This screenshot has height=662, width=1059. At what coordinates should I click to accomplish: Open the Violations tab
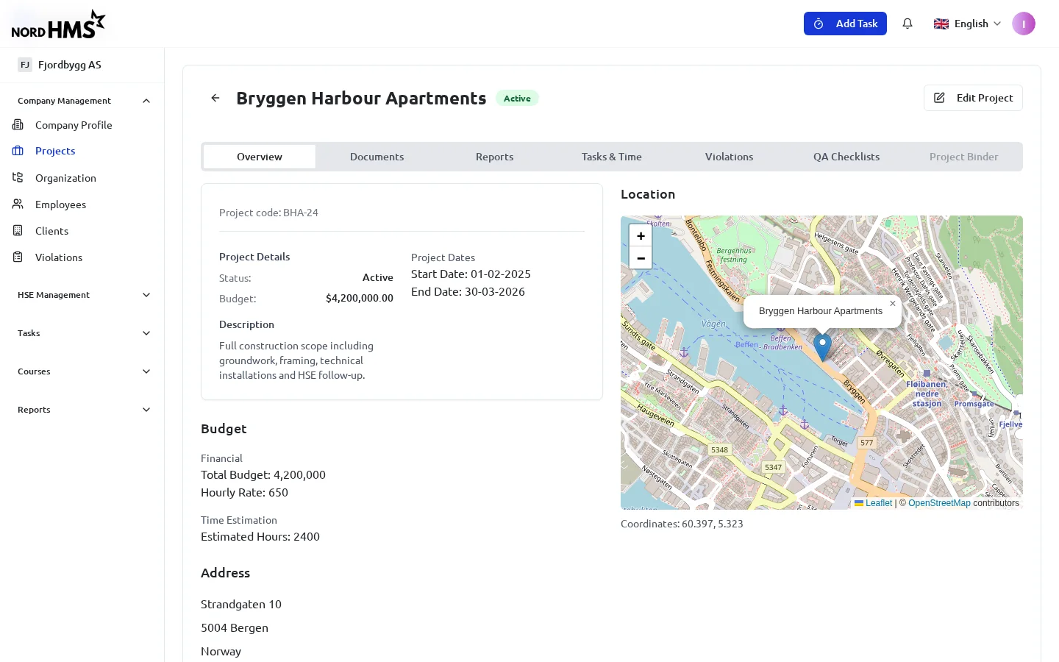(x=729, y=157)
